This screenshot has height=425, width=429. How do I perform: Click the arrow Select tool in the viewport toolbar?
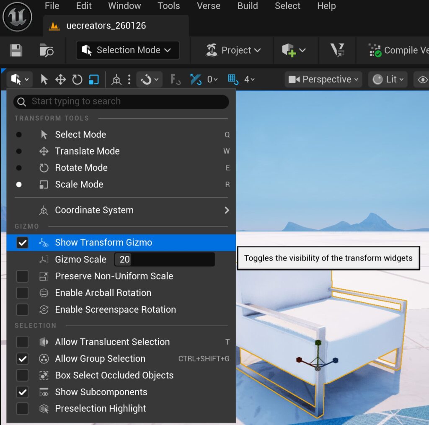(x=44, y=80)
